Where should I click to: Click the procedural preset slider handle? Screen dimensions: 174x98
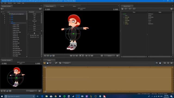35,33
